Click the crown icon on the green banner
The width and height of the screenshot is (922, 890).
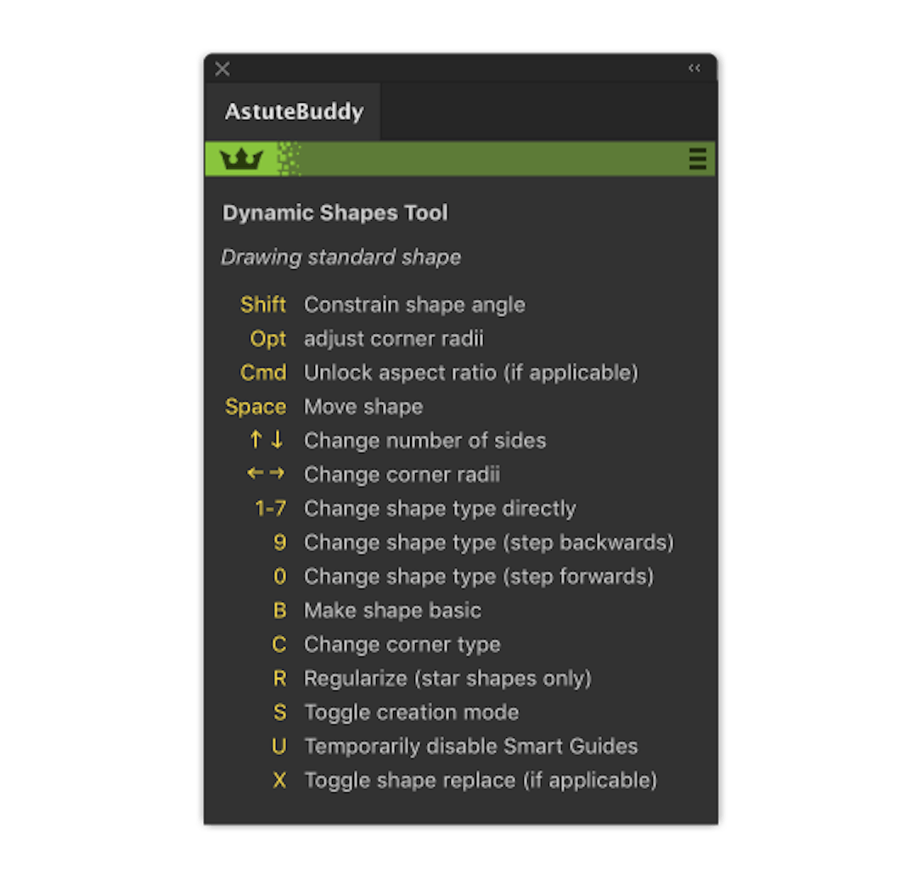click(242, 158)
